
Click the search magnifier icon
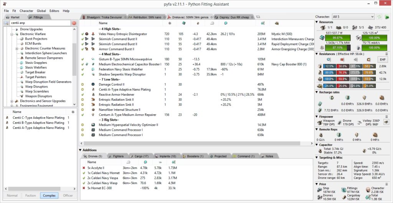(7, 23)
